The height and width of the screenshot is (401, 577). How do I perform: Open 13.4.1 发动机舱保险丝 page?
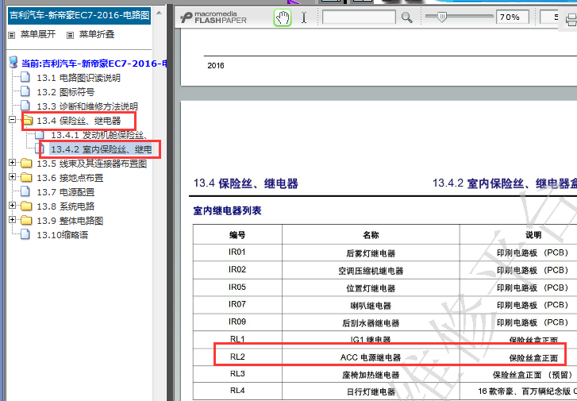[x=99, y=135]
